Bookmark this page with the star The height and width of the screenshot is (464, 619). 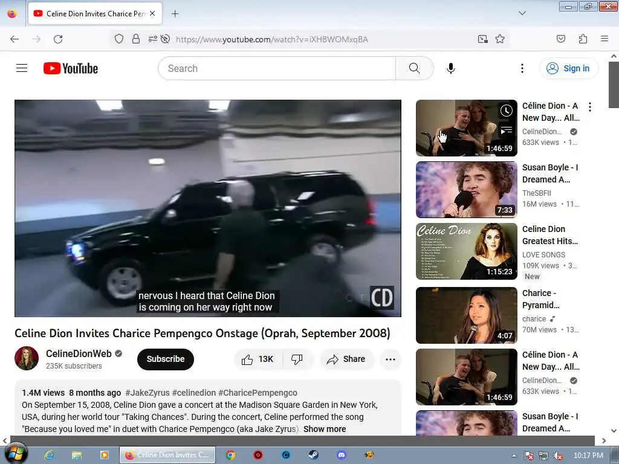[500, 39]
